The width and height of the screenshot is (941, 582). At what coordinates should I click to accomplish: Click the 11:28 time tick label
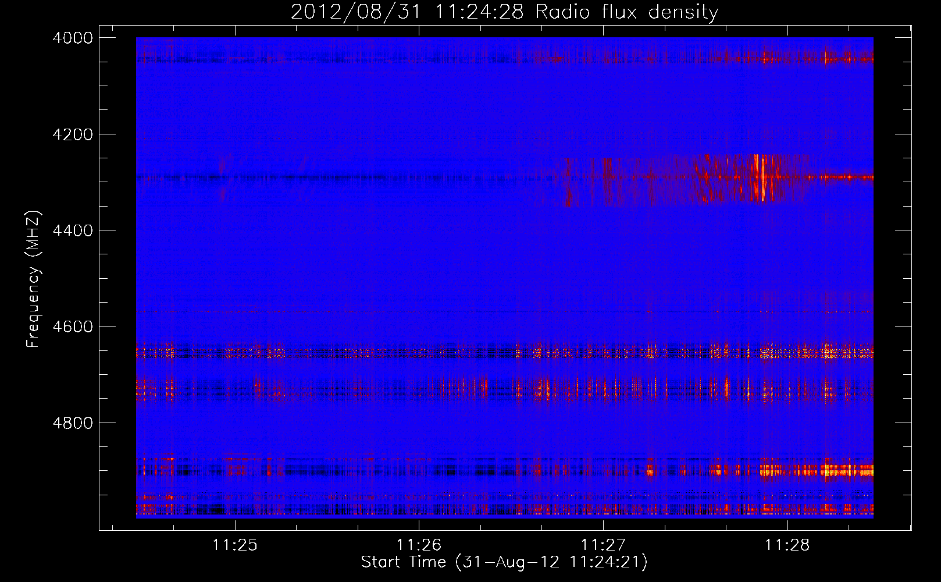tap(787, 545)
